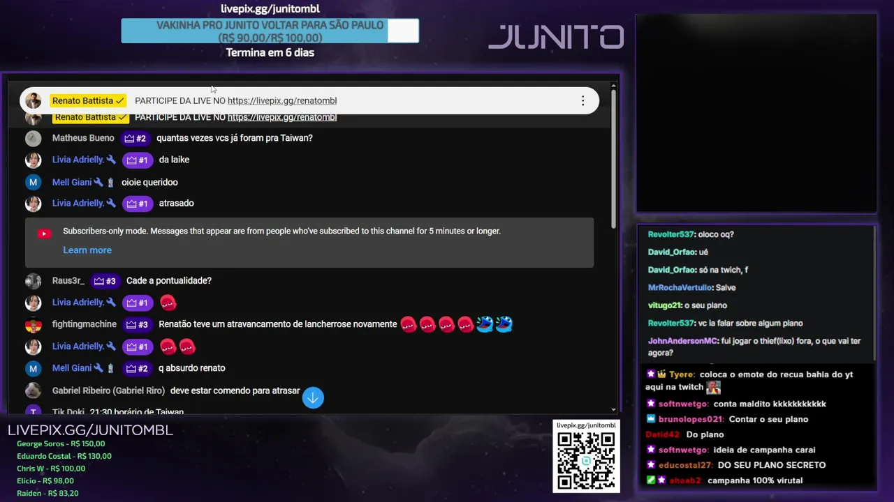Click the YouTube chat vertical scrollbar thumb
This screenshot has width=894, height=502.
pos(613,158)
